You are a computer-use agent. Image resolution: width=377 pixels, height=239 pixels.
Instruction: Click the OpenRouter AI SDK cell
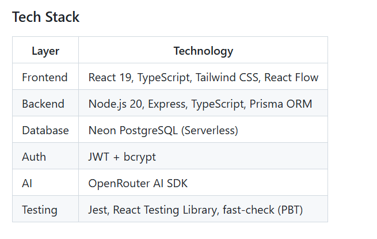coord(138,183)
